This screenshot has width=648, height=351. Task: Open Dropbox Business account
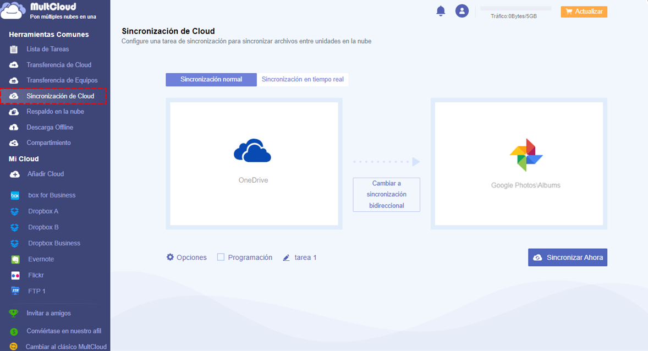[54, 244]
